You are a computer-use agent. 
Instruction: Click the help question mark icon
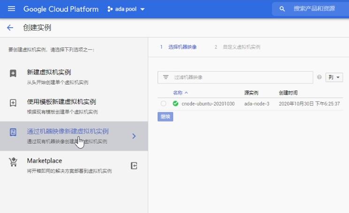319,77
